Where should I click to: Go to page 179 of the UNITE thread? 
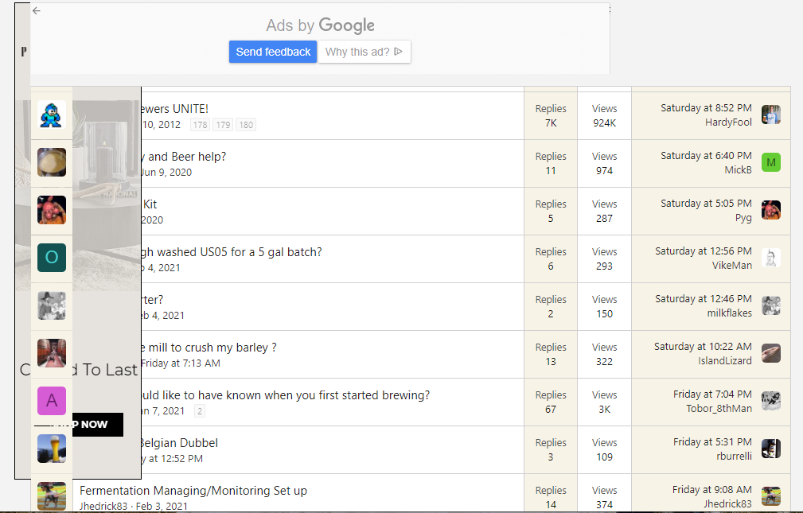pyautogui.click(x=223, y=125)
